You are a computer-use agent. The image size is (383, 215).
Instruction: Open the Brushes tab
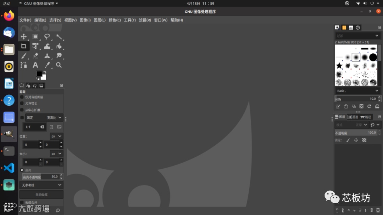[x=337, y=28]
